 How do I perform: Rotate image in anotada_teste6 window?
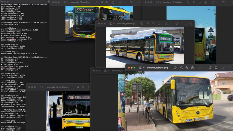(x=177, y=24)
